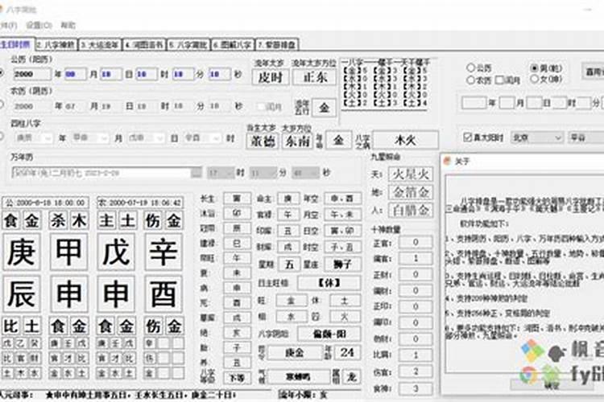604x402 pixels.
Task: Select the 农历 (阴历) input mode radio
Action: [x=2, y=105]
